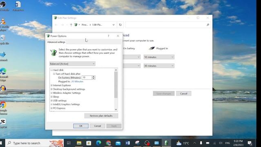The image size is (261, 147).
Task: Click the Up arrow in Edit Plan Settings
Action: [x=71, y=25]
